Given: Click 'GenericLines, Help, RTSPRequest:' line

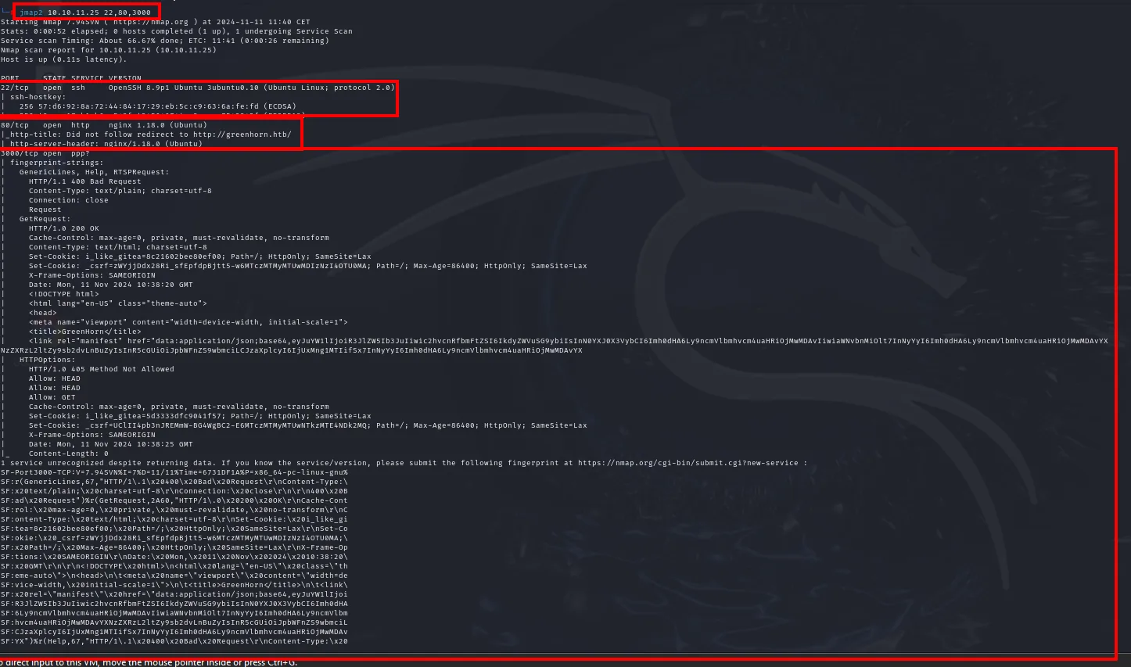Looking at the screenshot, I should click(x=94, y=172).
